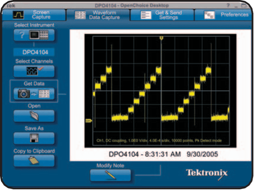Image resolution: width=256 pixels, height=191 pixels.
Task: Click the Save As floppy disk icon
Action: (34, 138)
